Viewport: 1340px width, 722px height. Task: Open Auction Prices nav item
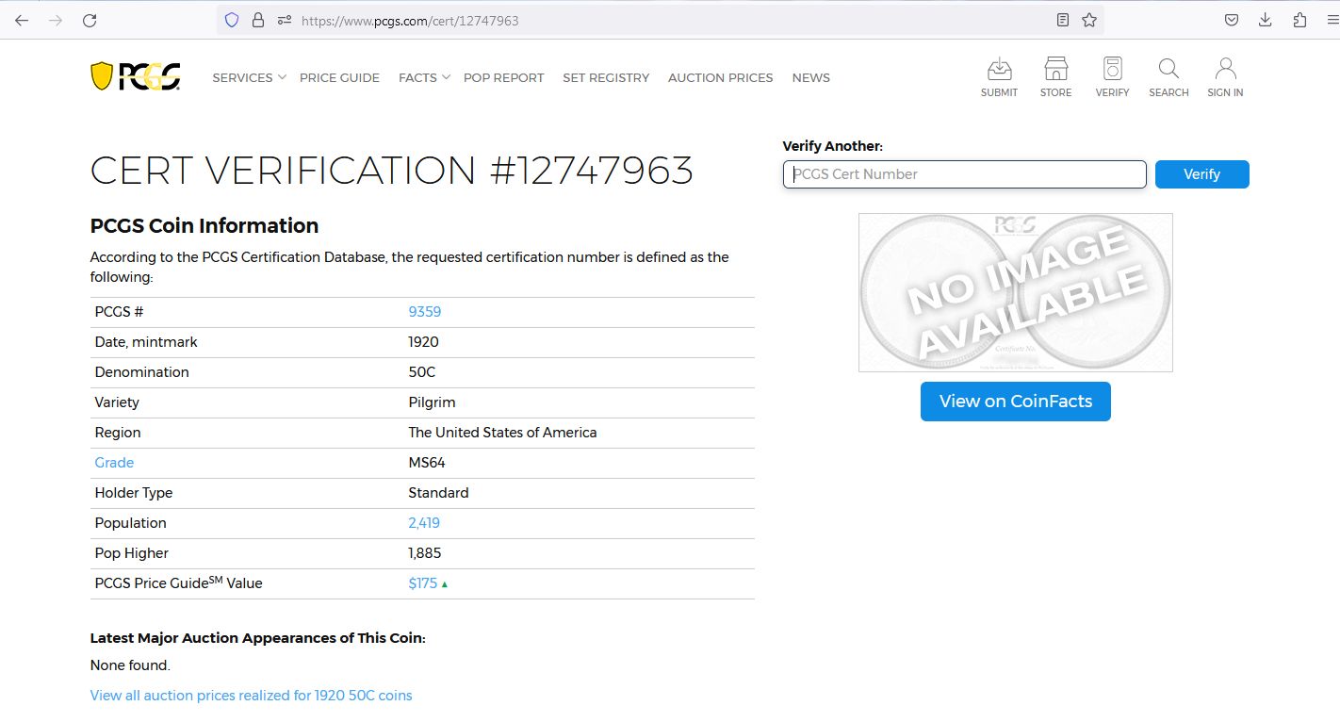click(x=721, y=78)
